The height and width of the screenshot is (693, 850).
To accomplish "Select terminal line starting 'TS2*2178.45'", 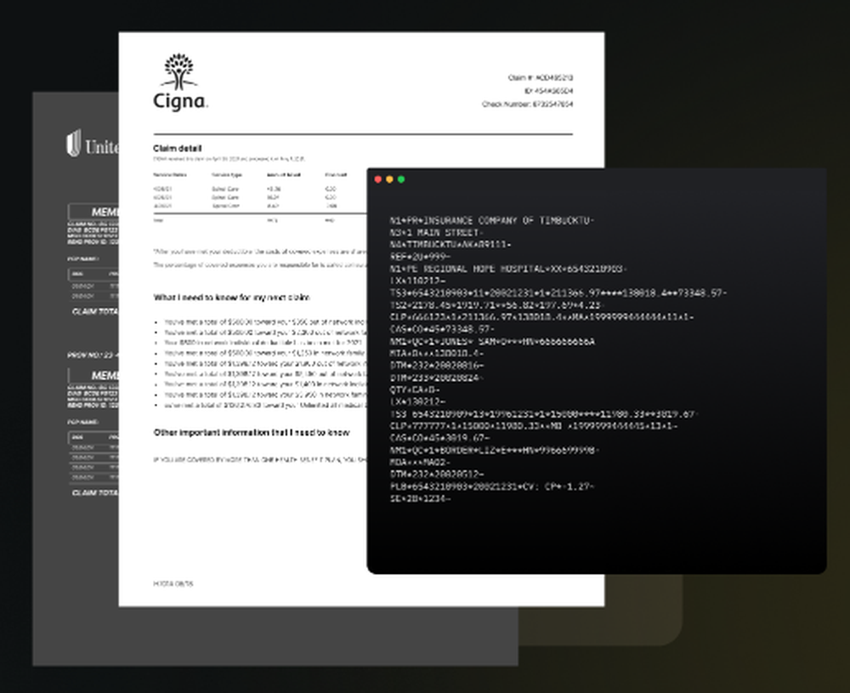I will click(x=496, y=305).
